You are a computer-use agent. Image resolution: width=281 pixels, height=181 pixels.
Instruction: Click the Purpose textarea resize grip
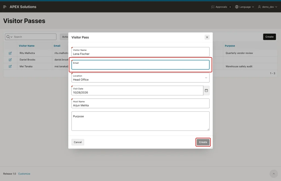(x=208, y=129)
